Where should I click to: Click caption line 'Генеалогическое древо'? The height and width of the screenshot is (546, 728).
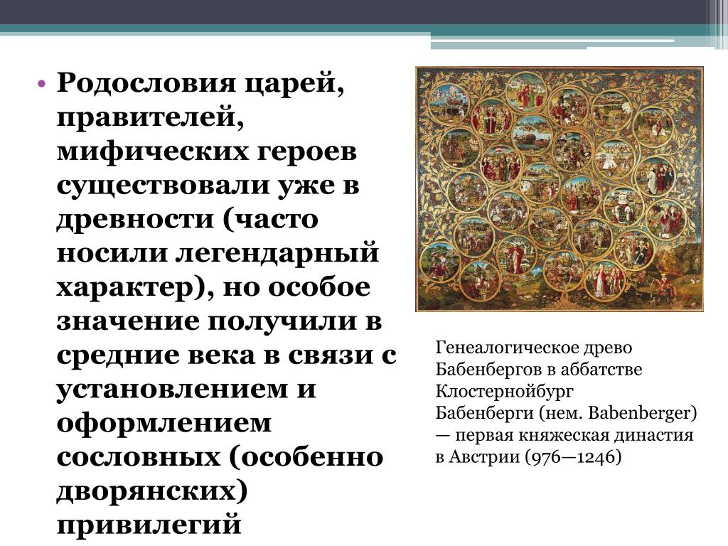(x=533, y=348)
